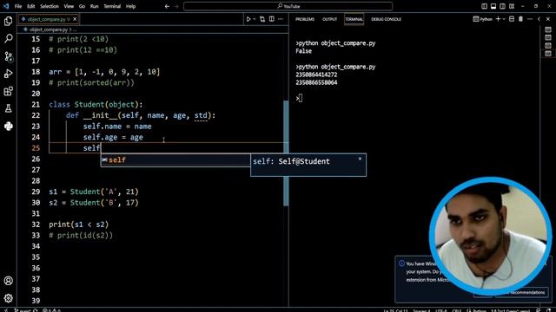Viewport: 556px width, 312px height.
Task: Open Run and Debug view
Action: pos(8,74)
